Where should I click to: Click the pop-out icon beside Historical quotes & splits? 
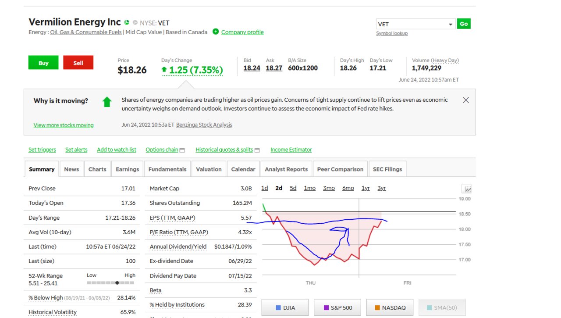pos(257,150)
